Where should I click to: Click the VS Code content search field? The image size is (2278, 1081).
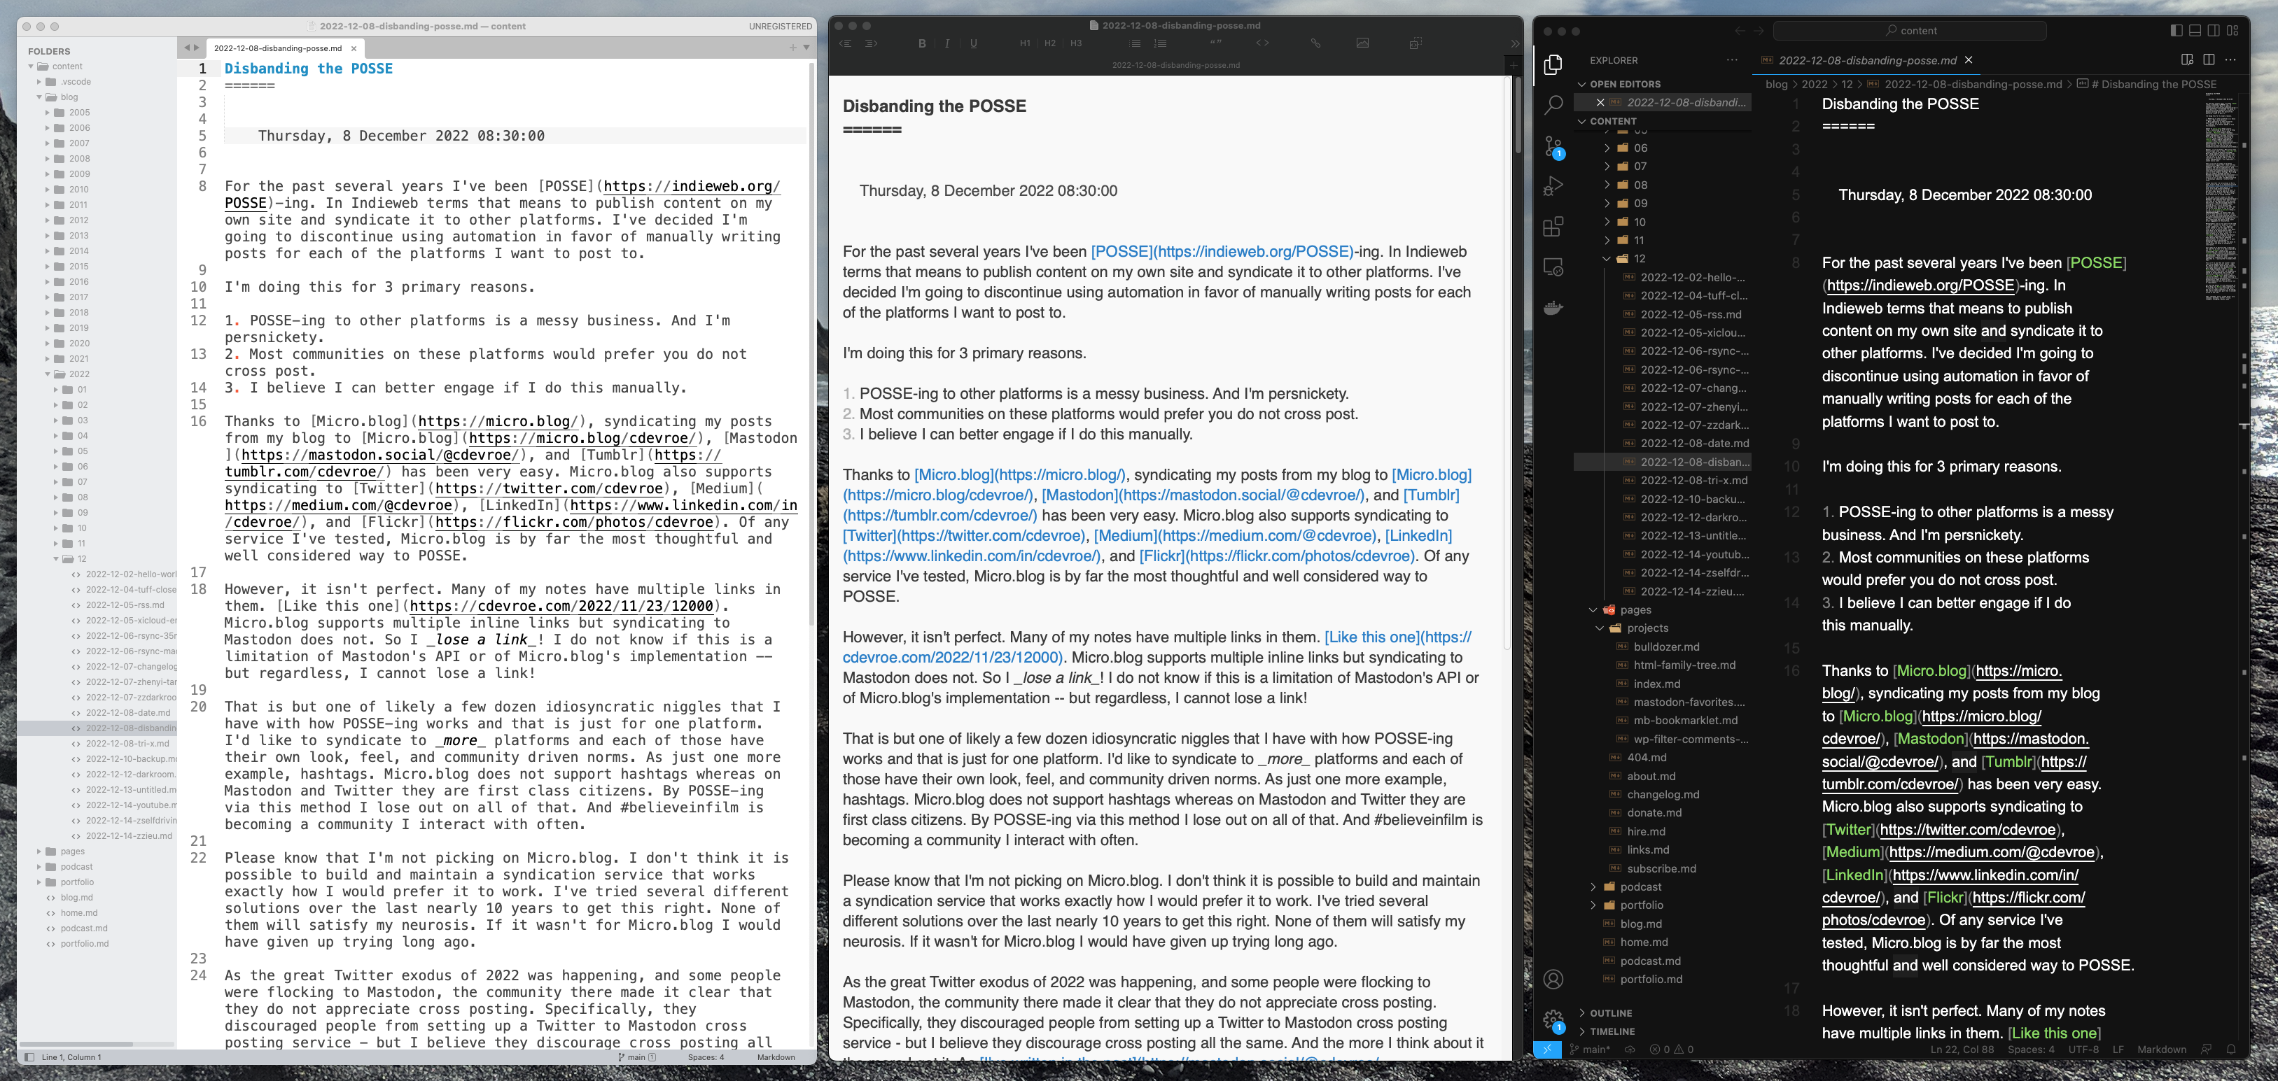coord(1910,30)
